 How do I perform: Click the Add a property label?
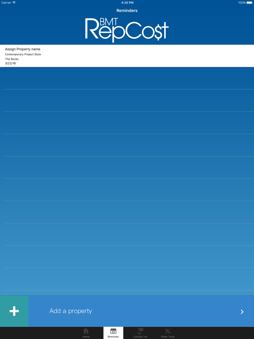pos(71,311)
